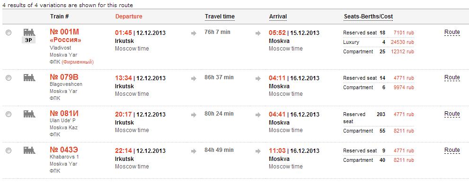The width and height of the screenshot is (469, 184).
Task: Click the arrow icon before 04:11 arrival time
Action: point(258,78)
